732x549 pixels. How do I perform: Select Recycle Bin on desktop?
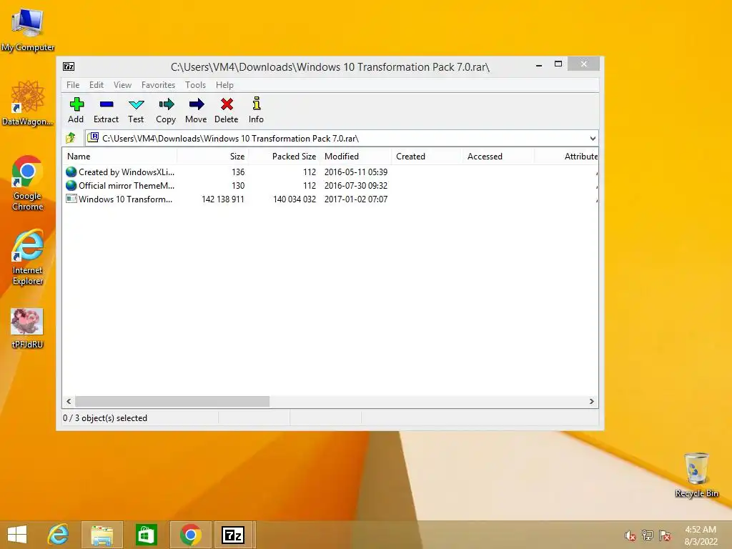pos(696,475)
